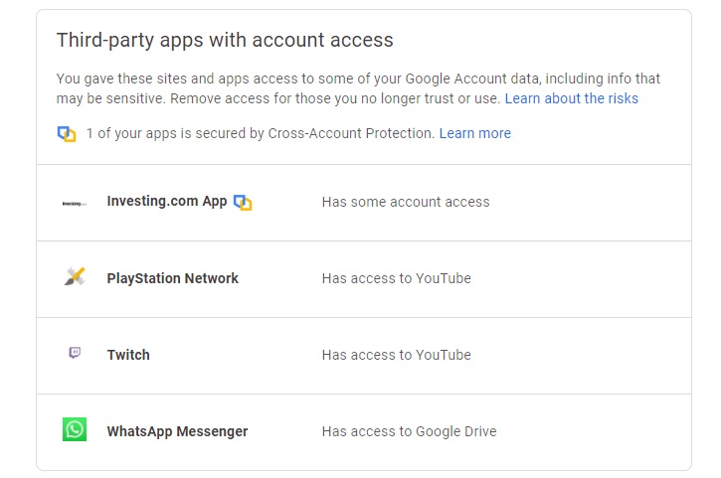Select the Twitch app name
Viewport: 721px width, 478px height.
click(x=128, y=355)
